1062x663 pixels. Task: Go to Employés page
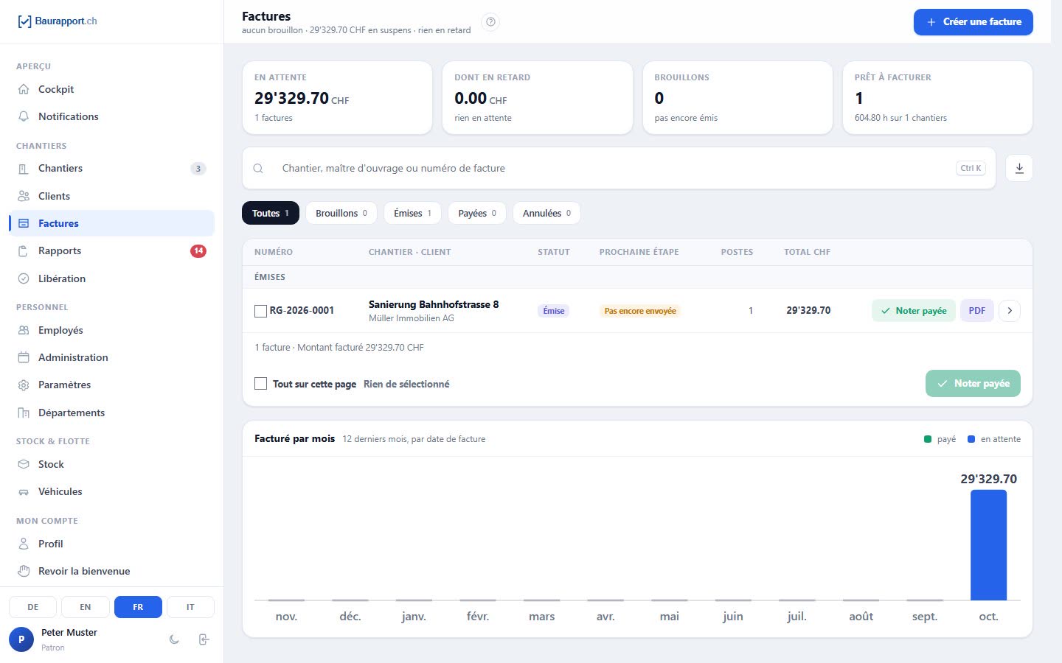[111, 330]
